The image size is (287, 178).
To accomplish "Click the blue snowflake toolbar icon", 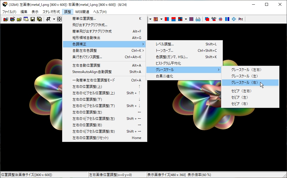I will (x=234, y=19).
